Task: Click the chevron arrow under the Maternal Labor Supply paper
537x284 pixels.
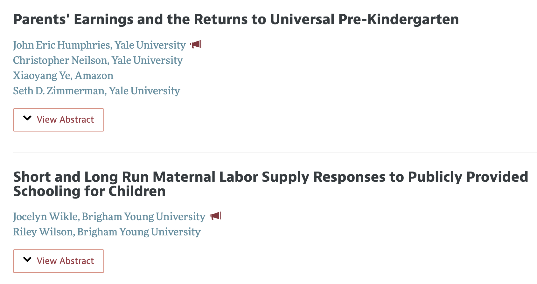Action: (28, 260)
